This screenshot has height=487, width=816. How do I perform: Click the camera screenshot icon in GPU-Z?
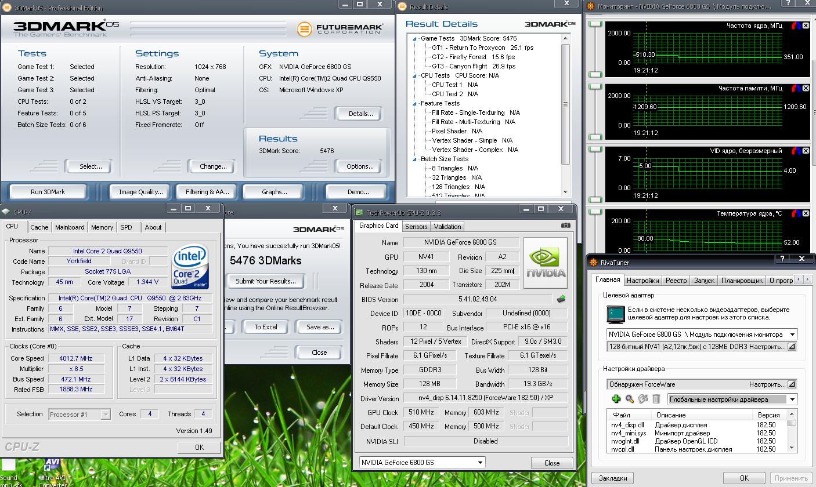click(566, 226)
